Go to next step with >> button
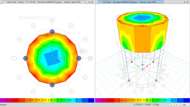The height and width of the screenshot is (107, 190). click(177, 104)
